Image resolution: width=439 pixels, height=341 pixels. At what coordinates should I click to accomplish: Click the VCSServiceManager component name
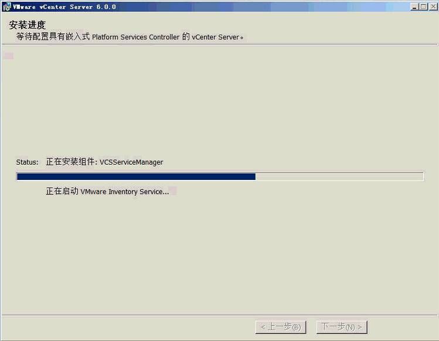pyautogui.click(x=131, y=162)
